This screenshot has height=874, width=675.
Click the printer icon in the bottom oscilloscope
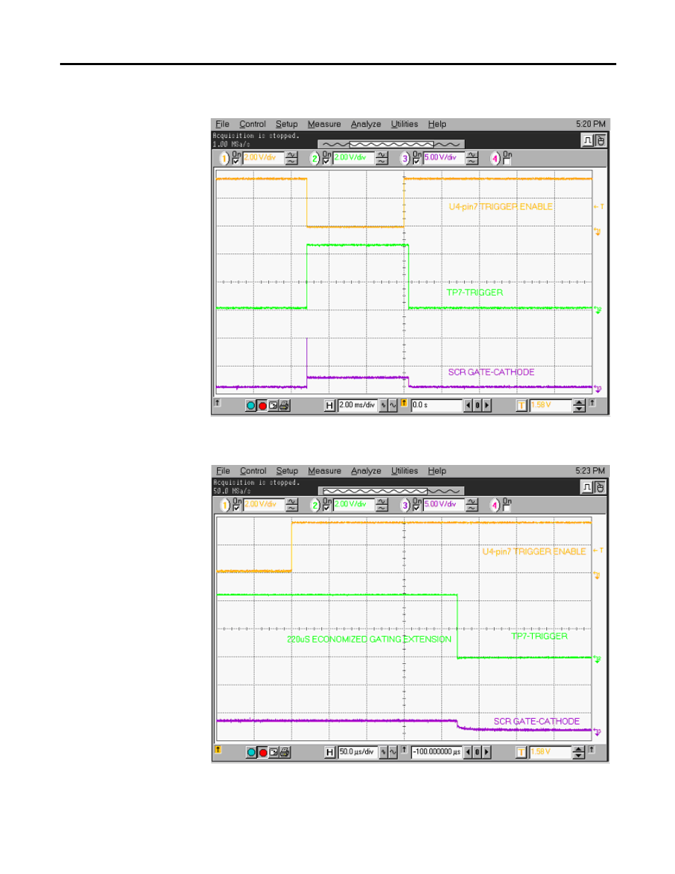(284, 752)
